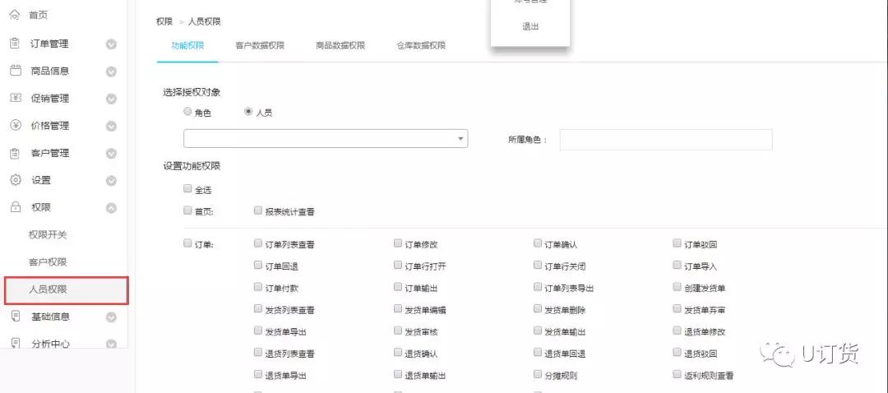
Task: Switch to the 商品数据权限 tab
Action: point(340,45)
